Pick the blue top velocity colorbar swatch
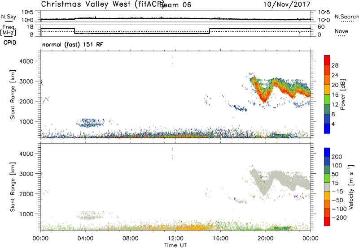The image size is (359, 248). [327, 152]
